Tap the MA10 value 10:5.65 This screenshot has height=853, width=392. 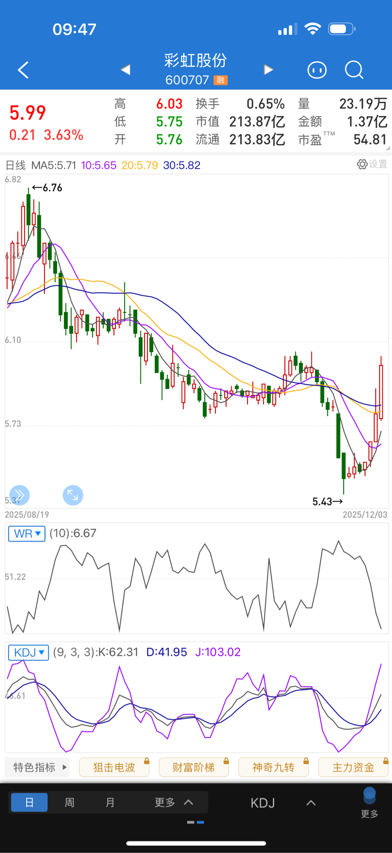(99, 165)
